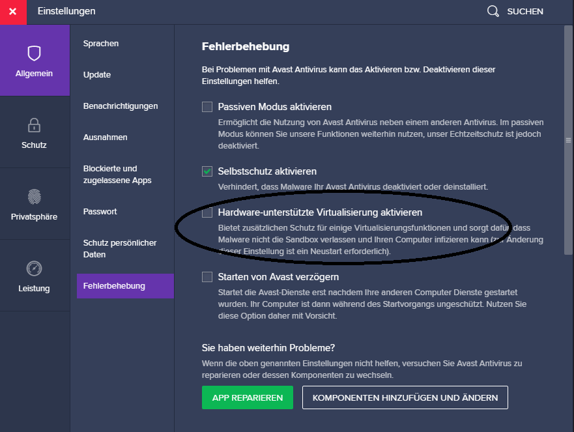
Task: Open the Privatsphäre fingerprint icon
Action: 35,197
